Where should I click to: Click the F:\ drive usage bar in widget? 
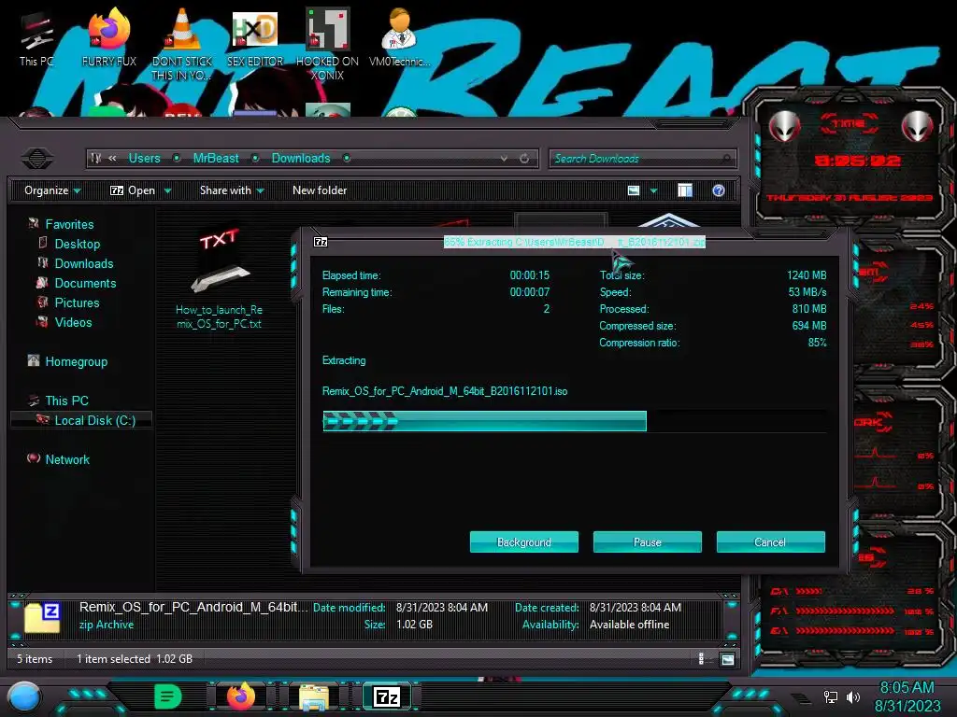[x=845, y=611]
